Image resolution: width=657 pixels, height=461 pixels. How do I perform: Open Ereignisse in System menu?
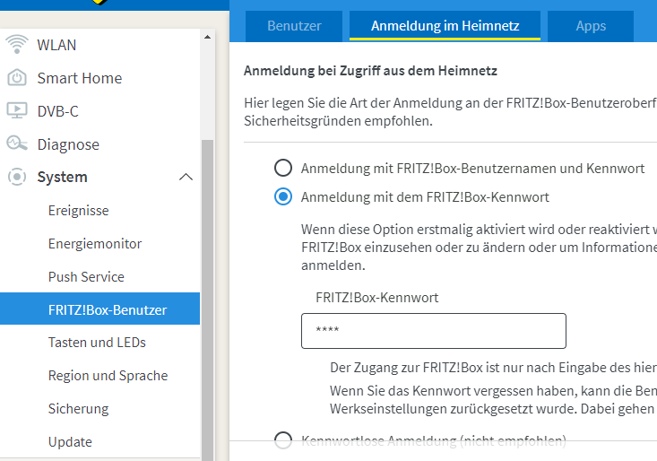79,211
